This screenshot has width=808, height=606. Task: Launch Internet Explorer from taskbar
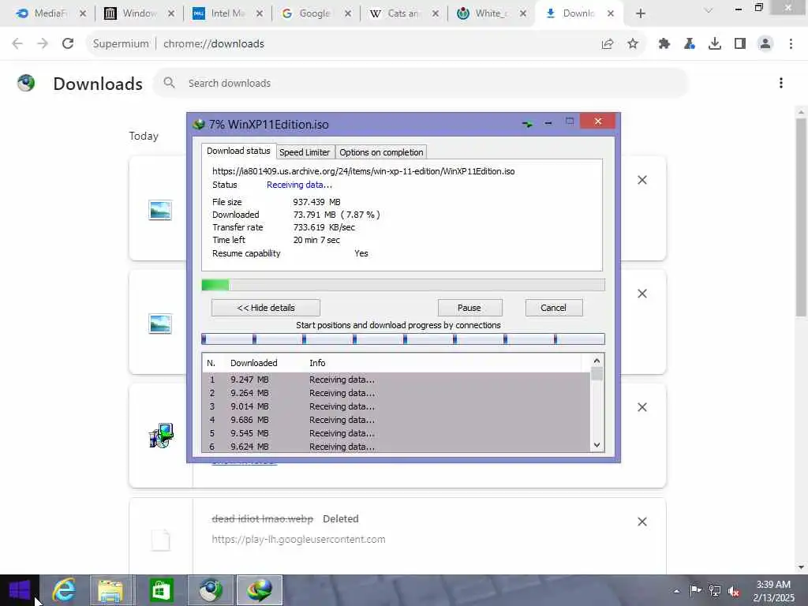tap(64, 590)
